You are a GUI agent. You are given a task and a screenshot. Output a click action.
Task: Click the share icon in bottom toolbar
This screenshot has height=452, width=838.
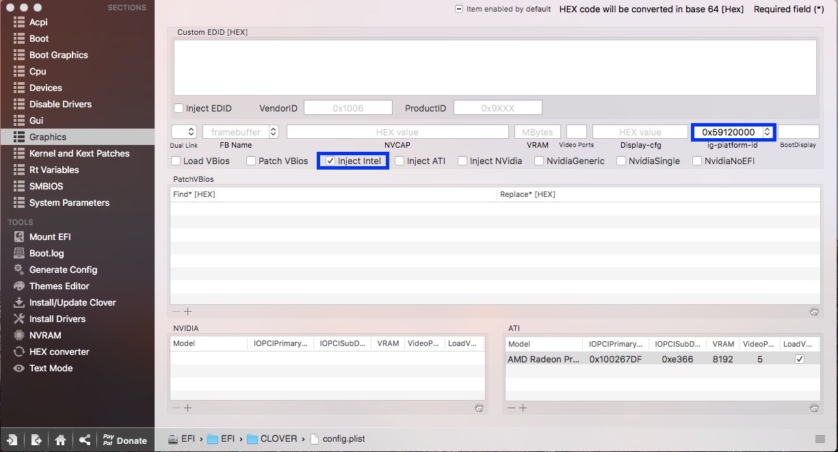[x=85, y=440]
